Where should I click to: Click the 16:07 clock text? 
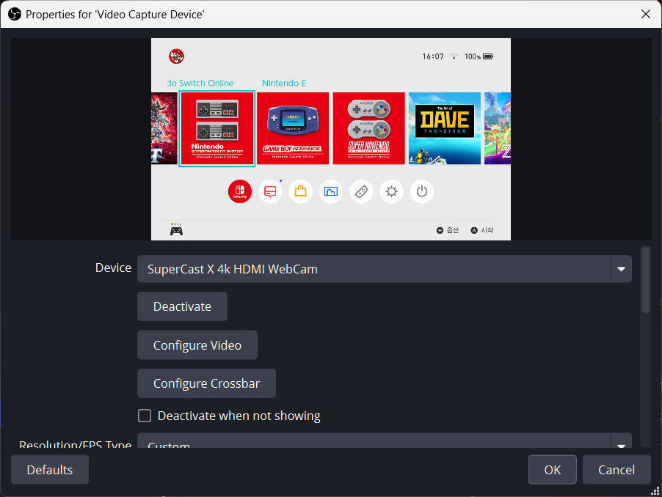[x=433, y=56]
